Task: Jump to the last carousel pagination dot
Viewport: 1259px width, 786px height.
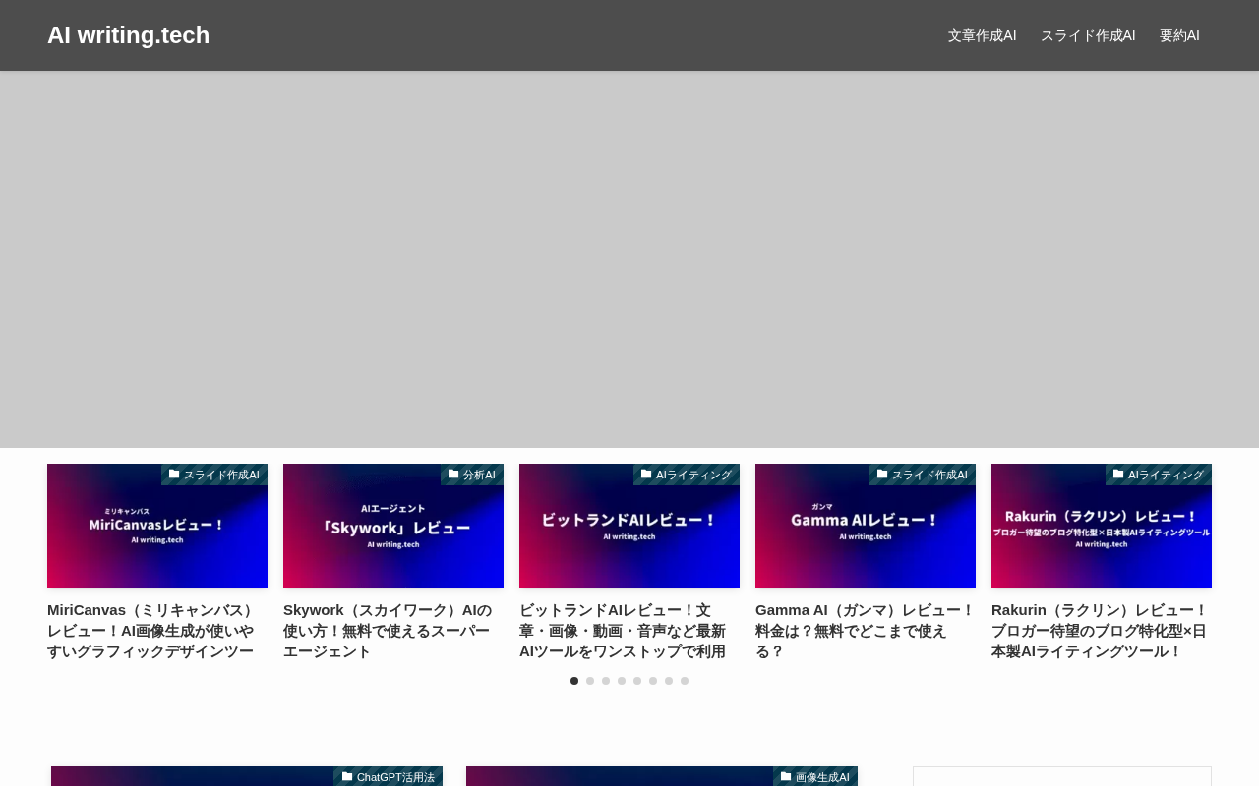Action: point(685,681)
